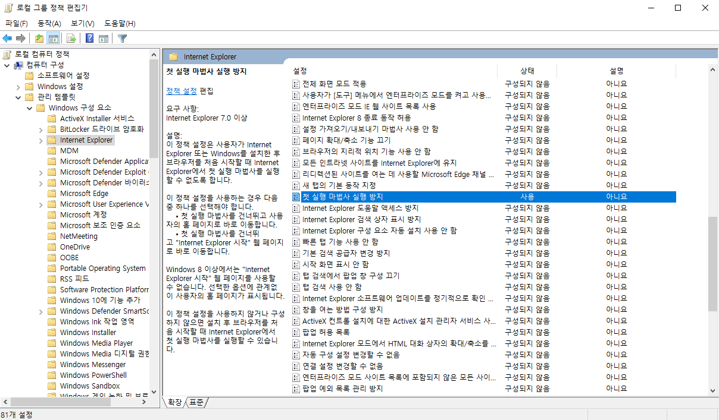Click the export list toolbar icon
The width and height of the screenshot is (719, 420).
click(x=71, y=39)
